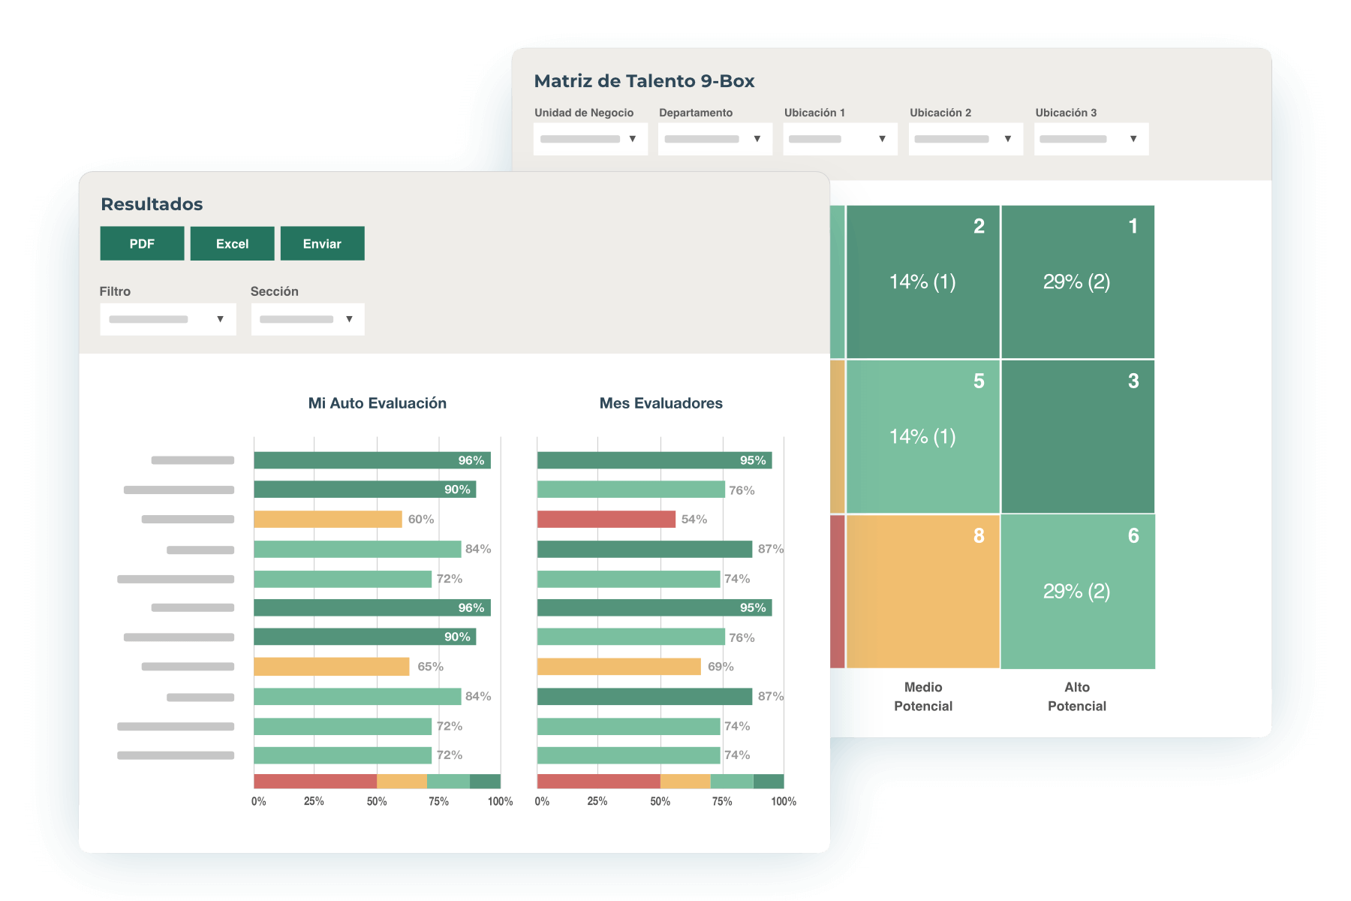Expand the Departamento dropdown
The width and height of the screenshot is (1351, 901).
pos(715,139)
